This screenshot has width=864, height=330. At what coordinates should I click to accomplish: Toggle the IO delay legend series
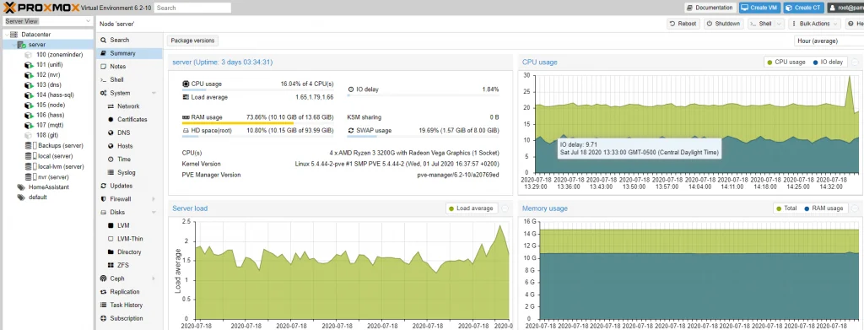(x=828, y=62)
